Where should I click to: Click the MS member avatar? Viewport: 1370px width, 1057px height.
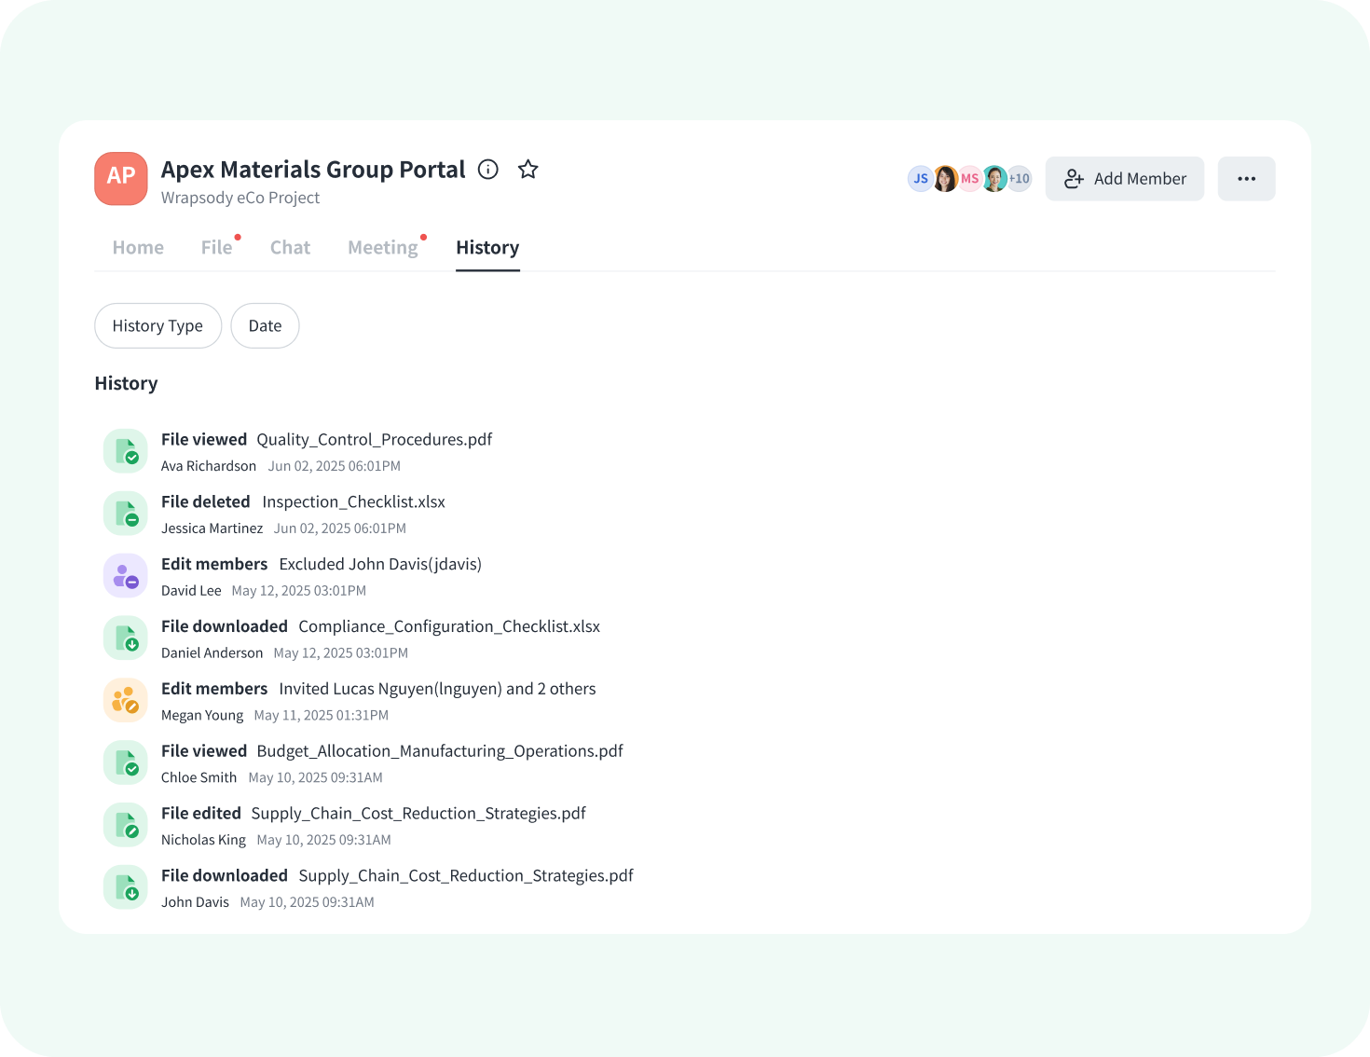click(970, 178)
